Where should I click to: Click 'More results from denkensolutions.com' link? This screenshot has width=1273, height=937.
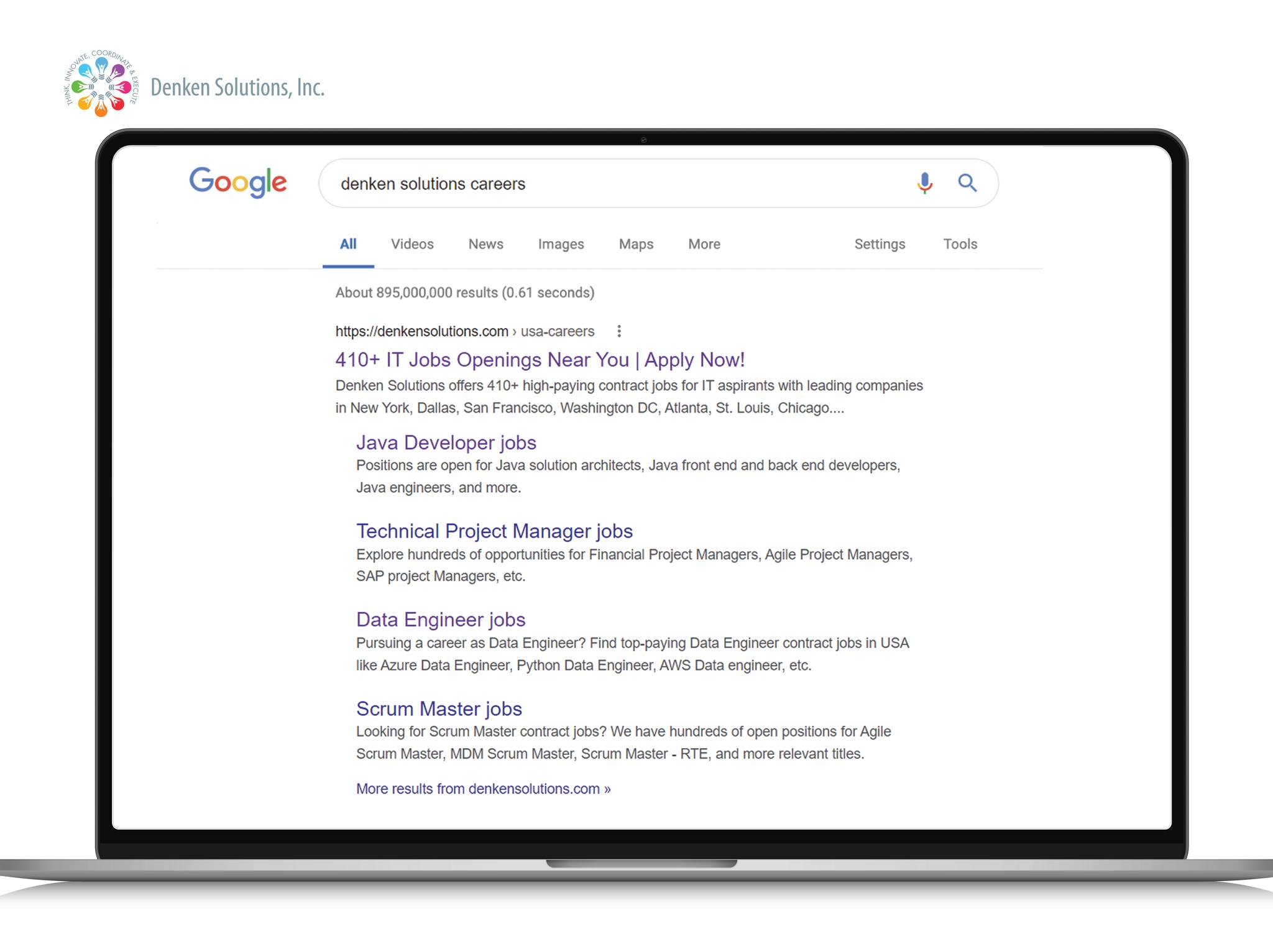(x=484, y=789)
